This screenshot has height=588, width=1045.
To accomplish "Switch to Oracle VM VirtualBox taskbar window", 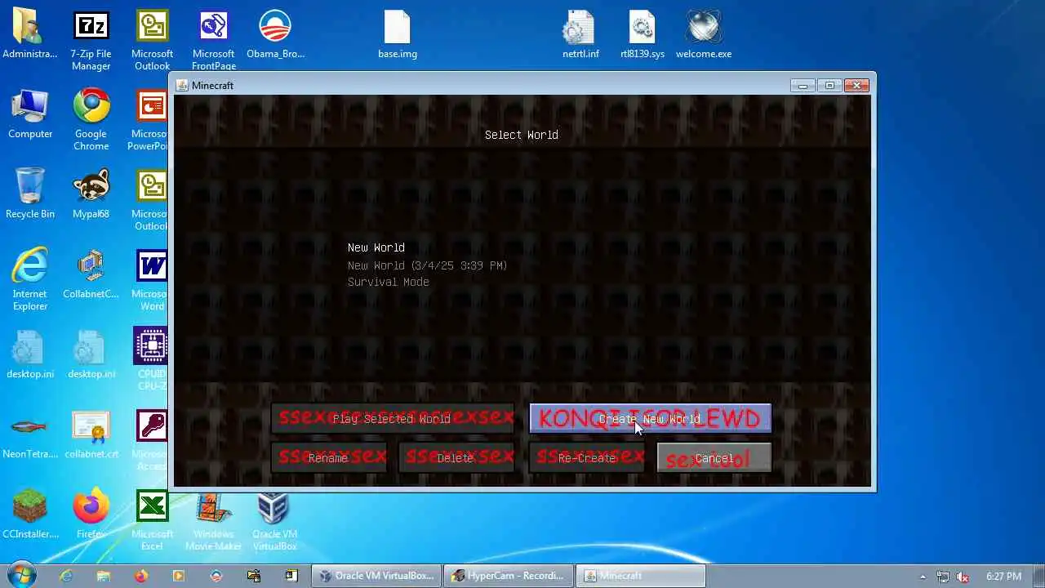I will click(376, 576).
